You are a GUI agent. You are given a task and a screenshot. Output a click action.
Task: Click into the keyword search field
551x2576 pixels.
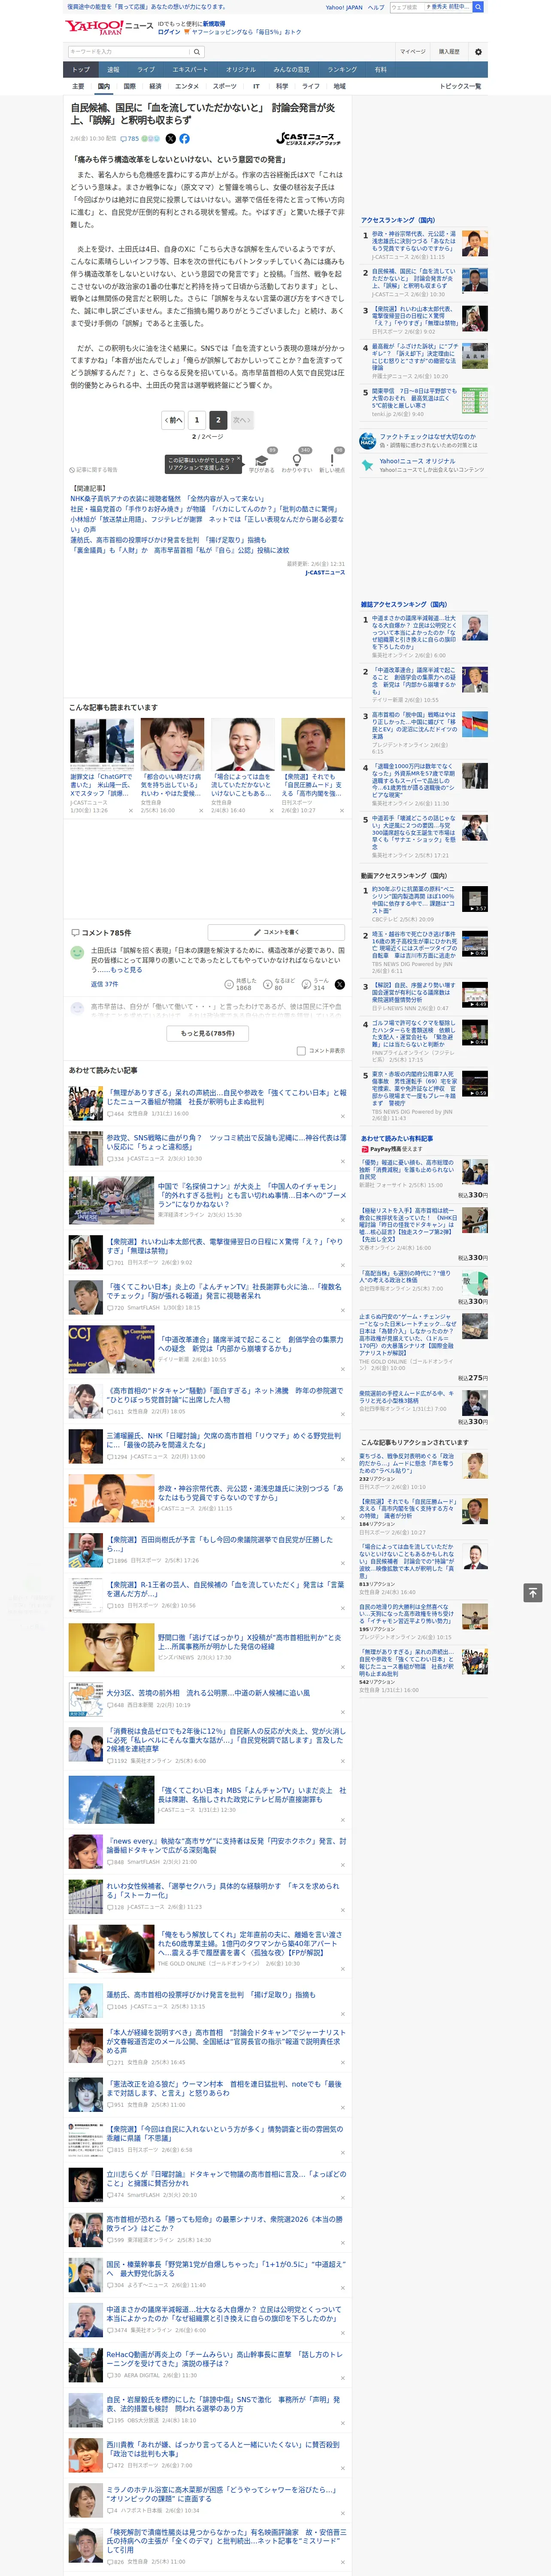(128, 52)
